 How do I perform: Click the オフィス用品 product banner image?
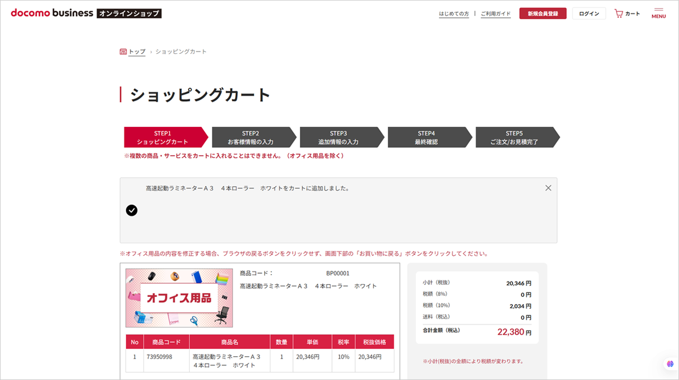point(179,298)
